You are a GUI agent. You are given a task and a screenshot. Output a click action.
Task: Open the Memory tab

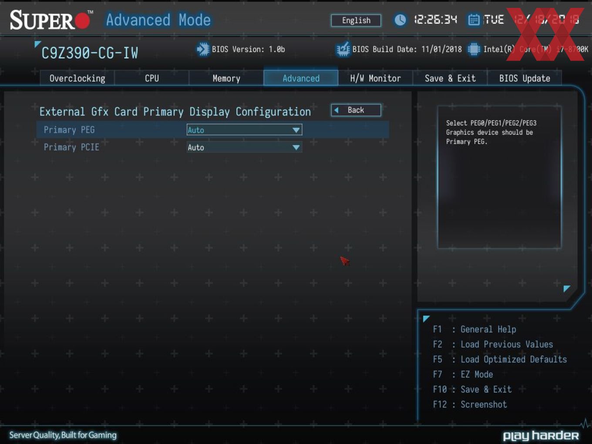226,78
